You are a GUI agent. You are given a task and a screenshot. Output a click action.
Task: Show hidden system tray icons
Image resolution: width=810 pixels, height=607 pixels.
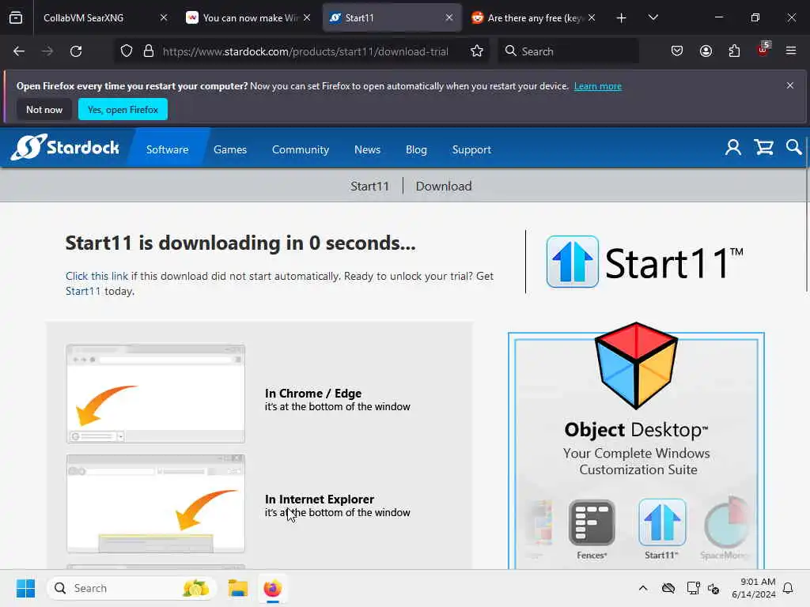[x=642, y=588]
